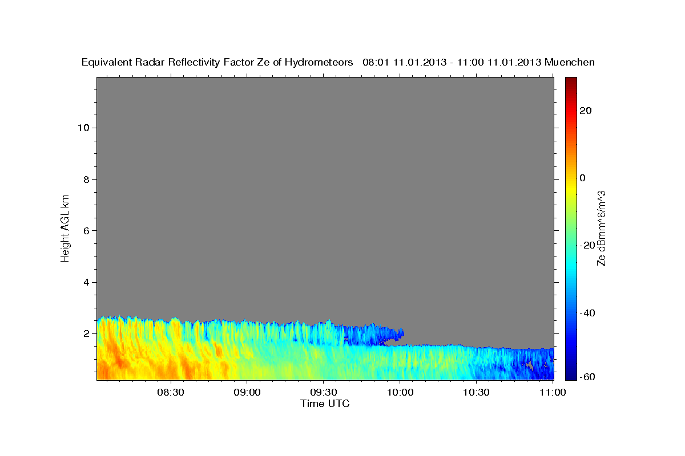Click the colorbar label -60
The width and height of the screenshot is (685, 456).
(x=587, y=377)
